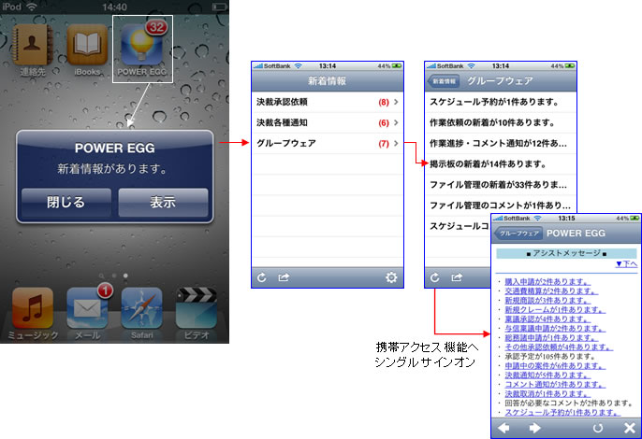Click refresh icon in グループウェア toolbar

coord(435,277)
